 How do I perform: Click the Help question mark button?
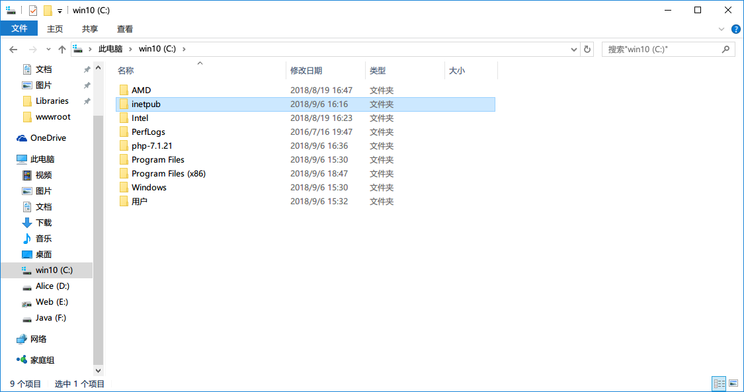(x=735, y=28)
